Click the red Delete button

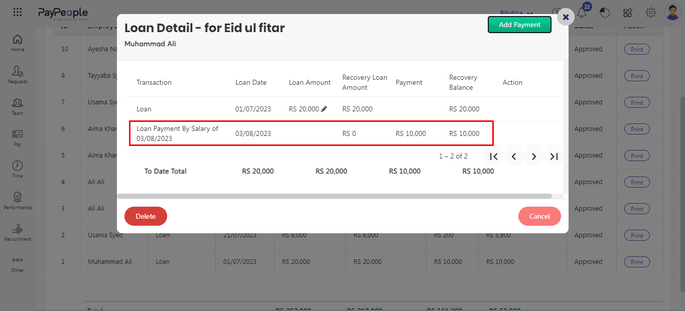[x=146, y=216]
